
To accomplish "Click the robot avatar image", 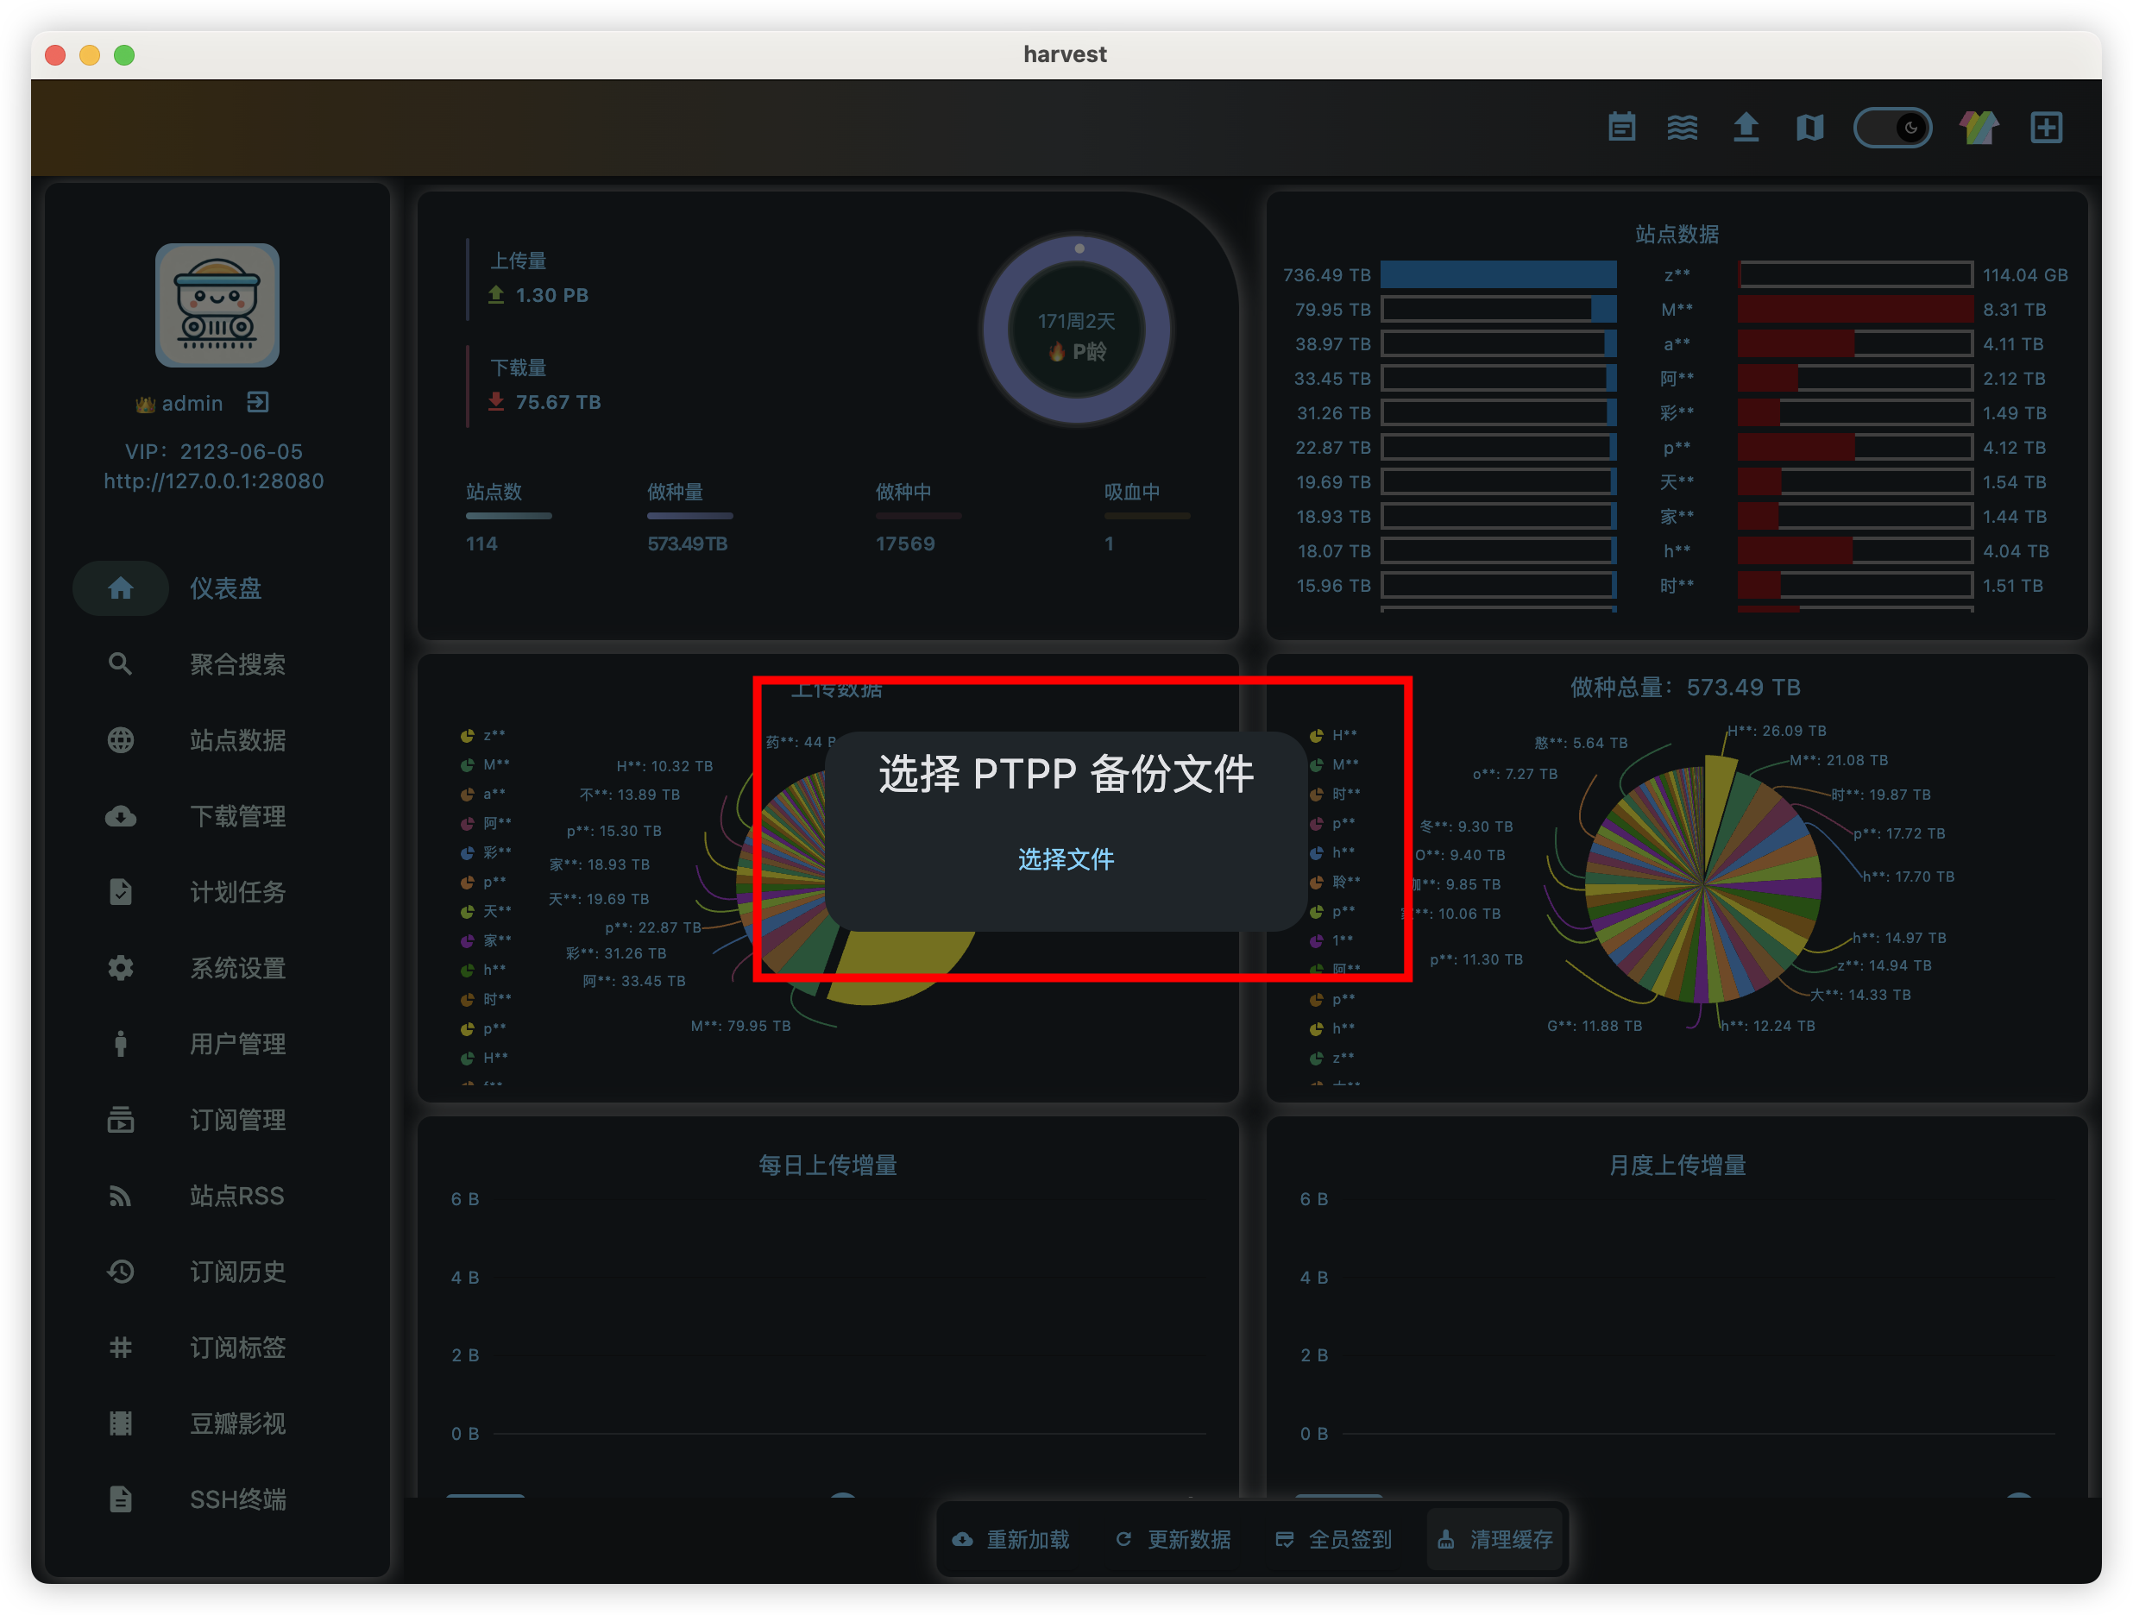I will tap(217, 305).
